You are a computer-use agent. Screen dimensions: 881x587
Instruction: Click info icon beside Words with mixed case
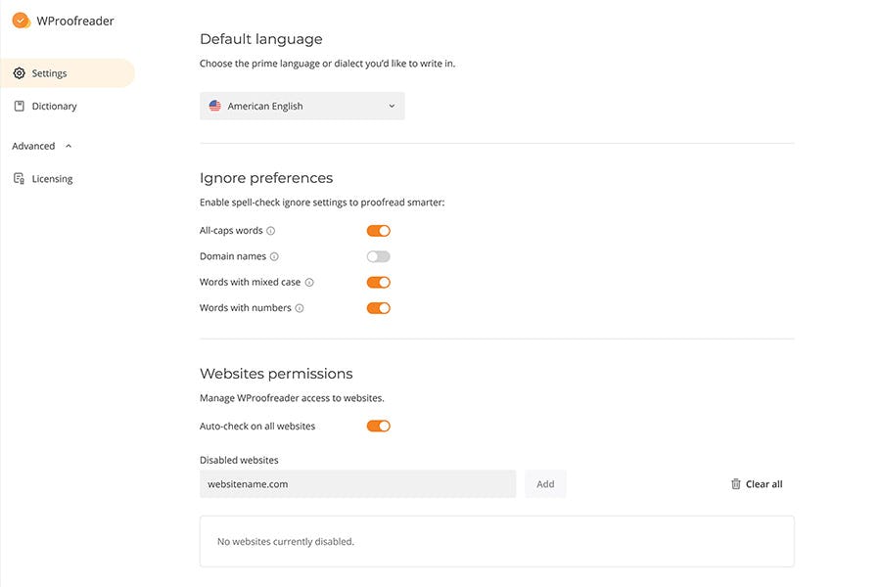309,283
